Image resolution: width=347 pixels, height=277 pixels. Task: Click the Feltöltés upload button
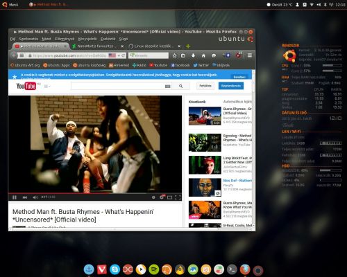[205, 86]
